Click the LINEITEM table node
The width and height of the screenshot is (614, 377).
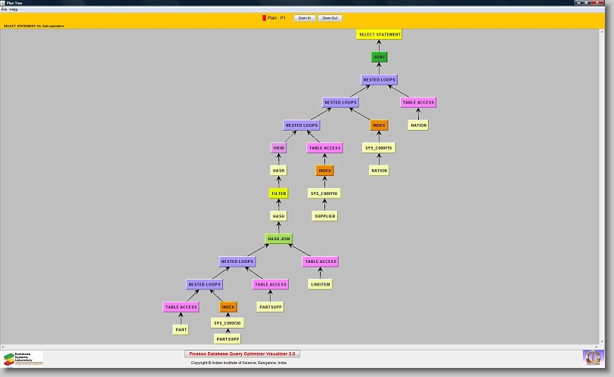[x=320, y=284]
